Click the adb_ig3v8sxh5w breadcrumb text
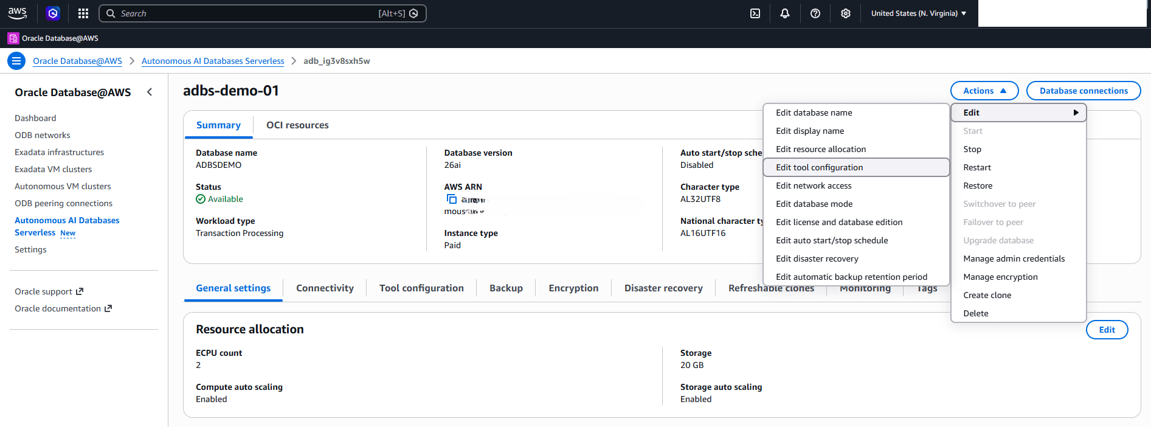This screenshot has height=427, width=1151. [337, 61]
